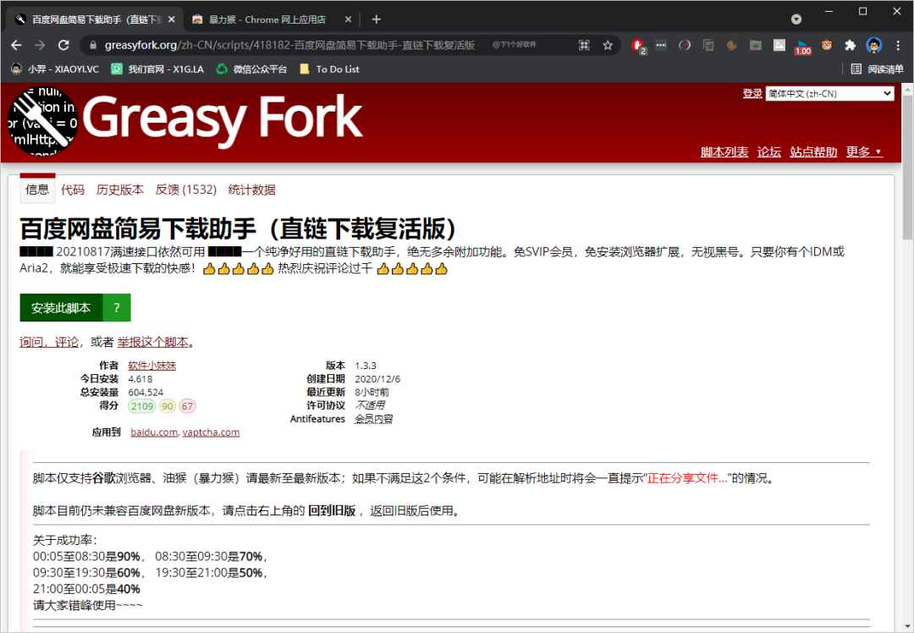This screenshot has height=633, width=914.
Task: Open the Tampermonkey tiger extension icon
Action: pos(826,46)
